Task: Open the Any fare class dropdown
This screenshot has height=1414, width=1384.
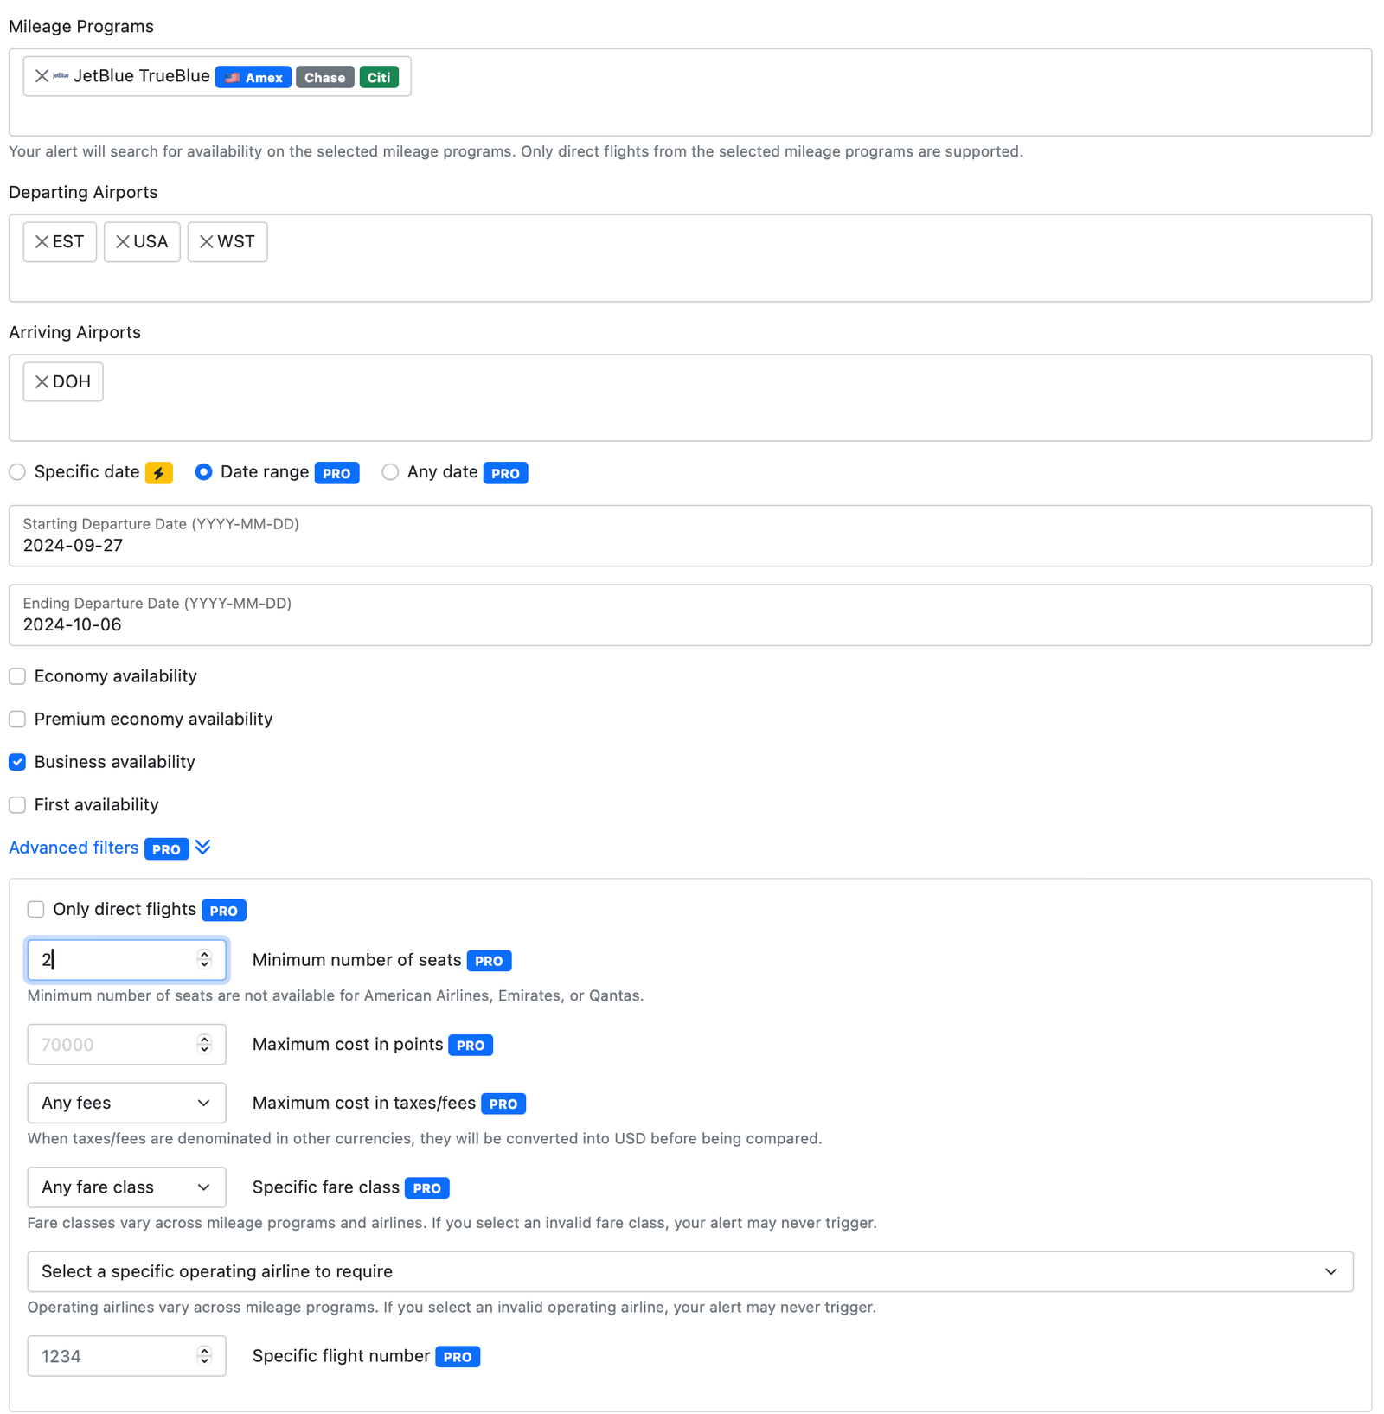Action: click(x=126, y=1187)
